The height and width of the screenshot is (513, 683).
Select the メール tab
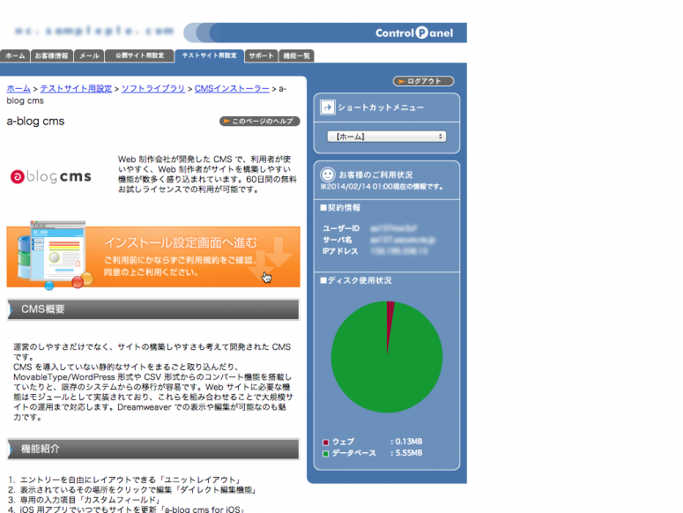tap(89, 56)
